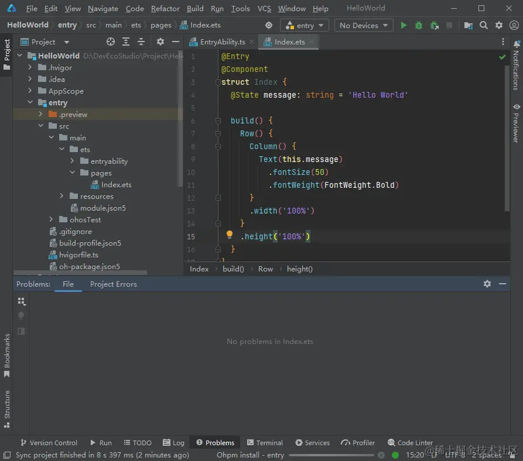Click the Debug bug icon in toolbar
This screenshot has width=523, height=461.
tap(419, 25)
